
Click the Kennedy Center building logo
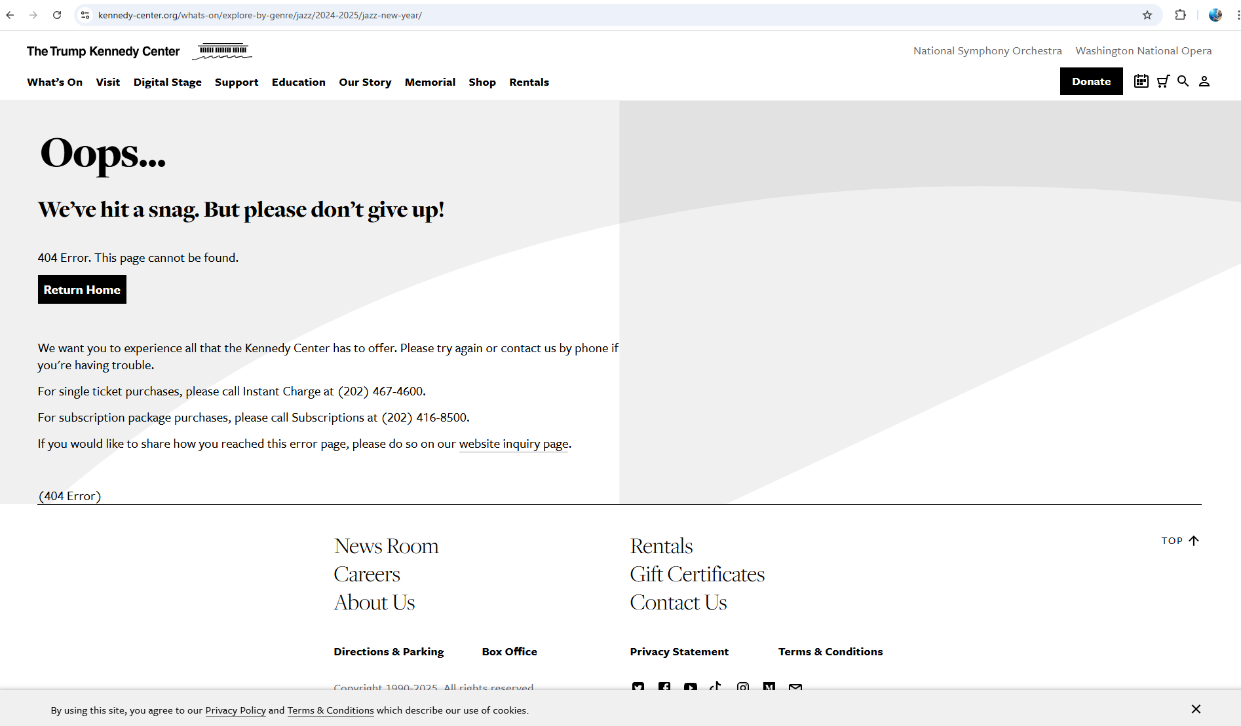222,51
